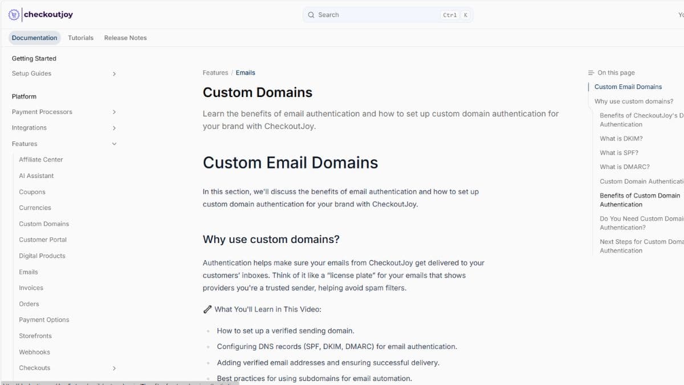This screenshot has width=684, height=385.
Task: Switch to the Tutorials tab
Action: [80, 38]
